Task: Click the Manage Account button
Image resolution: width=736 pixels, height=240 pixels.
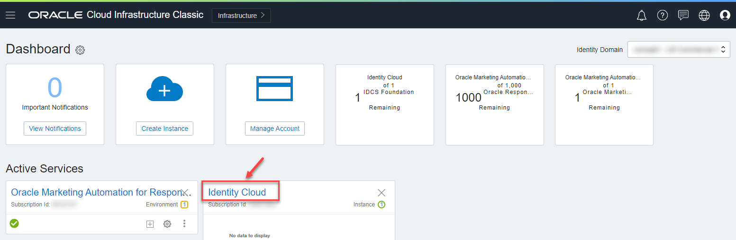Action: pyautogui.click(x=275, y=129)
